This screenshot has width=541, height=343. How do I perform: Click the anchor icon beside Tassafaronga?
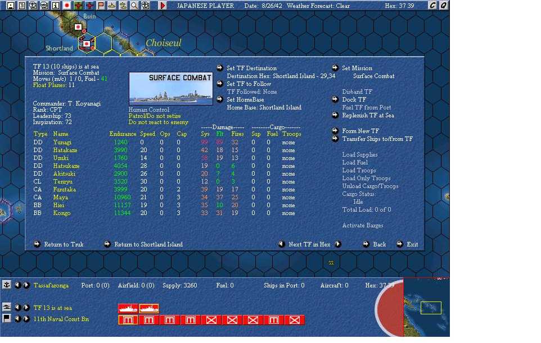coord(7,285)
